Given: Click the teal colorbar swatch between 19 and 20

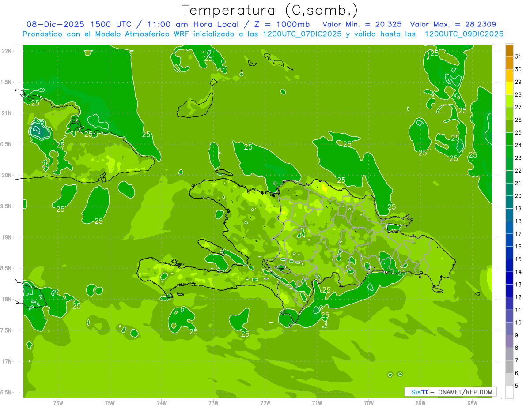Looking at the screenshot, I should coord(509,202).
